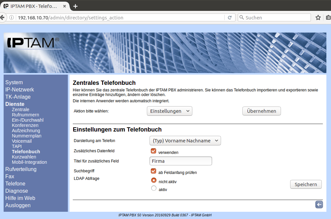Expand the '(Typ) Vorname Nachname' display dropdown
The width and height of the screenshot is (331, 219).
185,141
